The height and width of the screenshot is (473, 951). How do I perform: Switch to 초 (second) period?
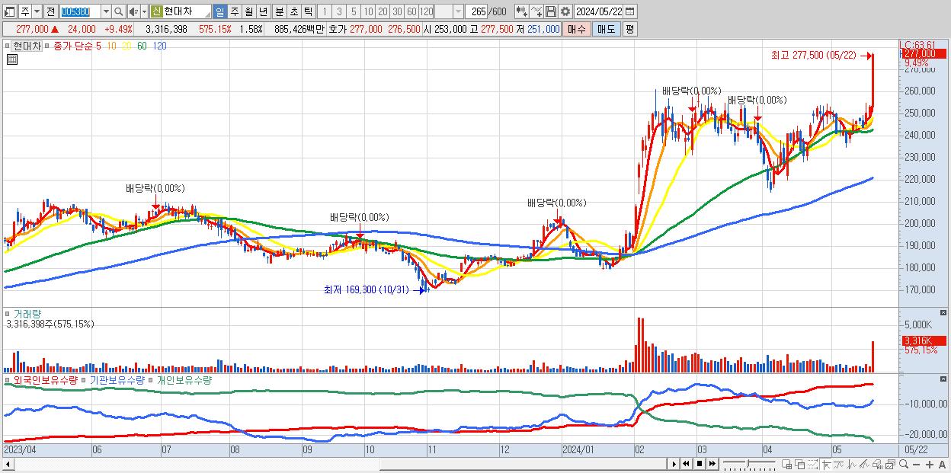tap(294, 11)
